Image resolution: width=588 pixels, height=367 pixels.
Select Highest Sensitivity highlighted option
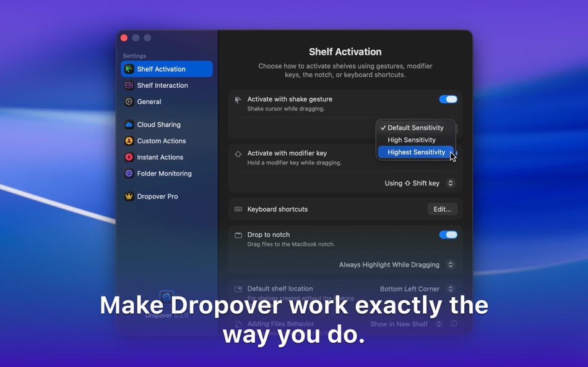click(x=415, y=152)
